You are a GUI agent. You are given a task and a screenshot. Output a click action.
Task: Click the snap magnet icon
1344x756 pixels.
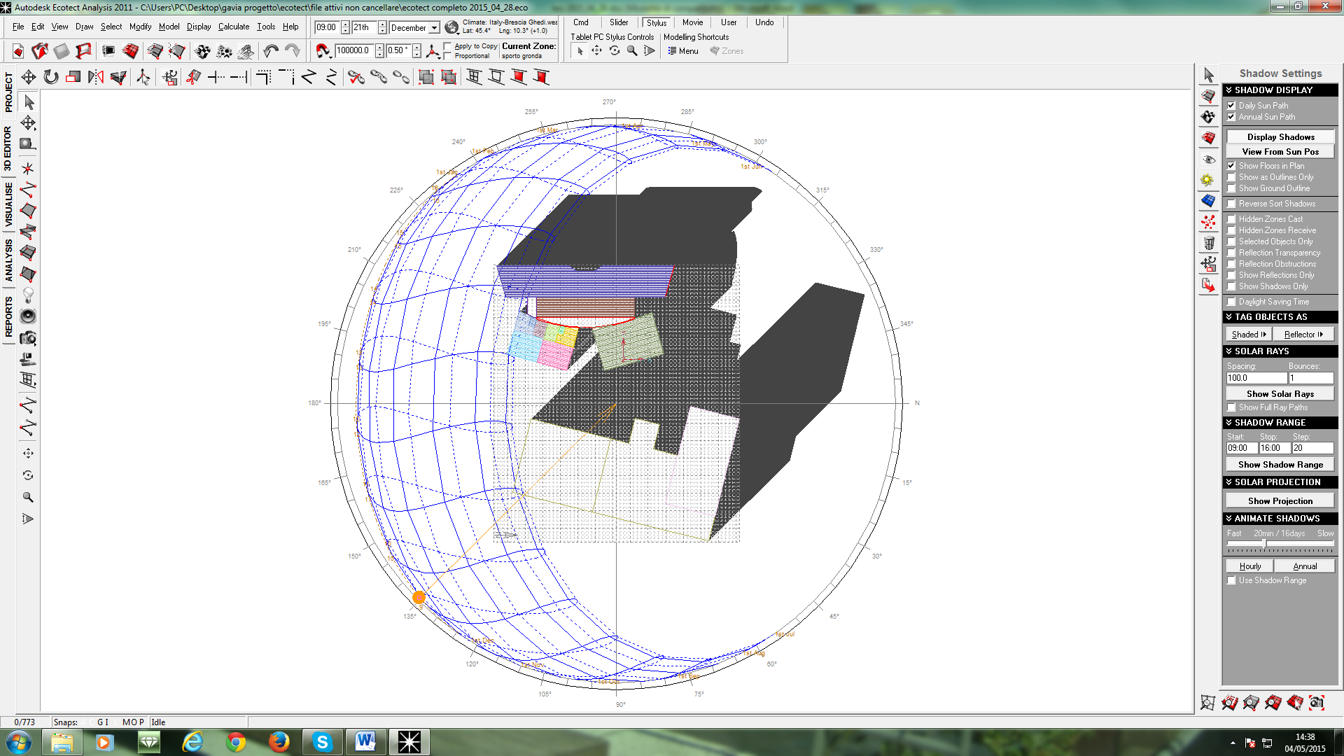(x=322, y=50)
